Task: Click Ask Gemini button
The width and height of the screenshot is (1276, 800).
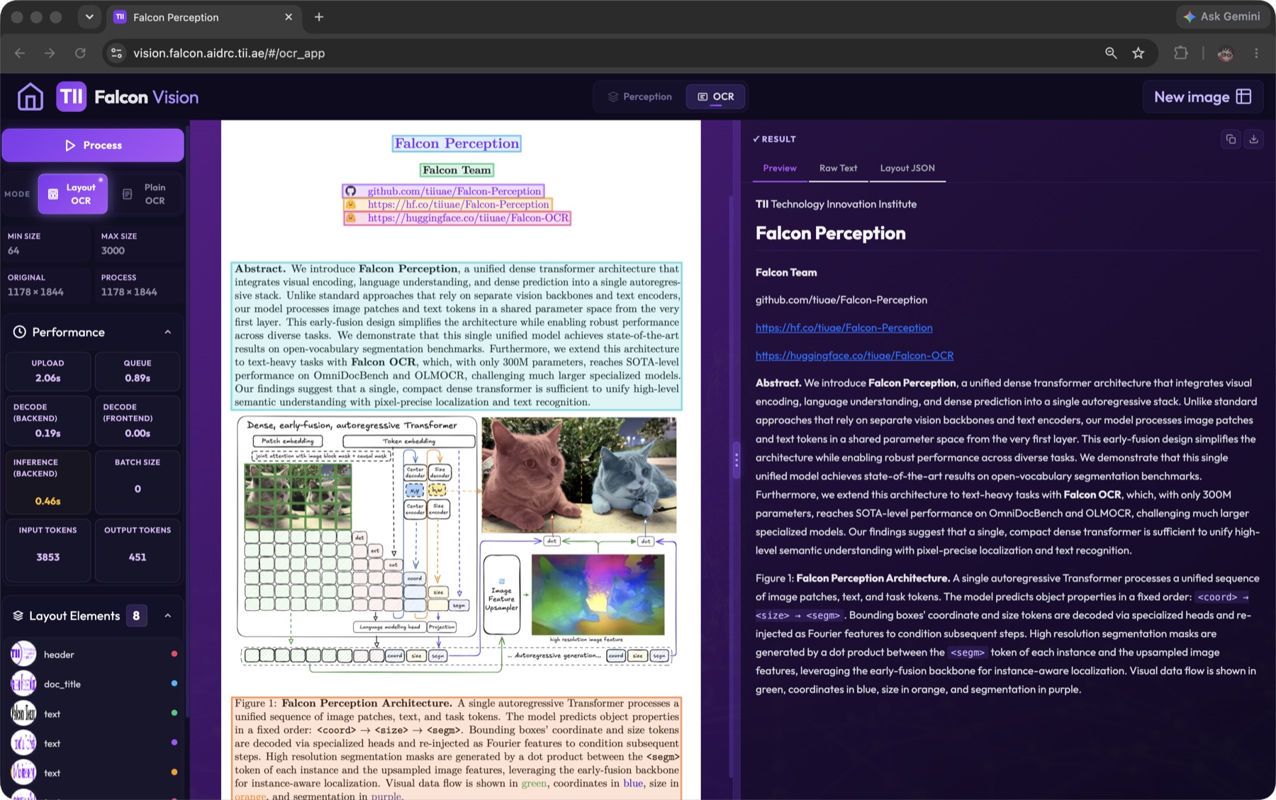Action: (x=1221, y=16)
